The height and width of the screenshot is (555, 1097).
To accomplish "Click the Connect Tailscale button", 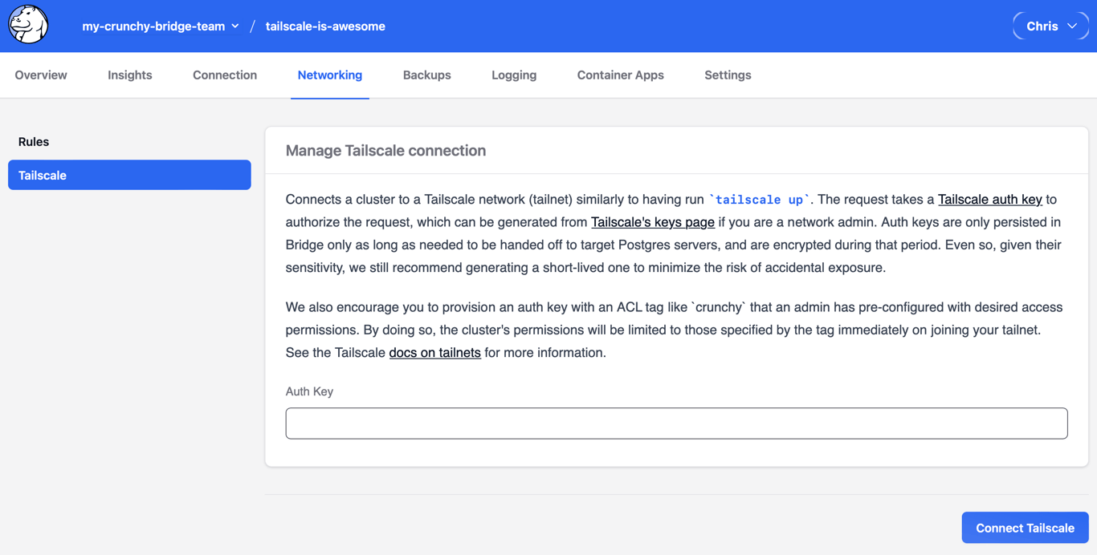I will click(x=1026, y=528).
